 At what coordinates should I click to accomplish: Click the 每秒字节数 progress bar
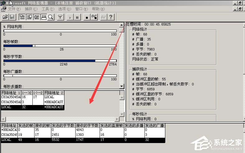[x=60, y=61]
